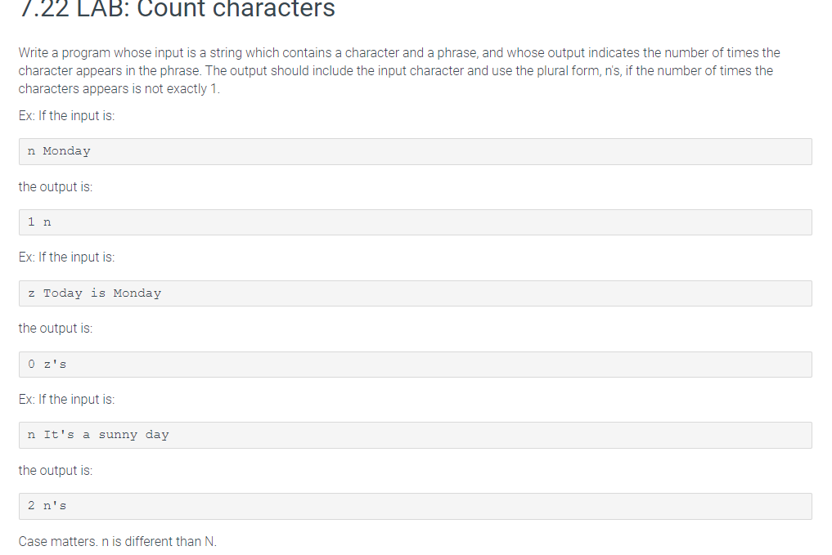Image resolution: width=832 pixels, height=555 pixels.
Task: Click the third 'the output is:' label
Action: coord(55,470)
